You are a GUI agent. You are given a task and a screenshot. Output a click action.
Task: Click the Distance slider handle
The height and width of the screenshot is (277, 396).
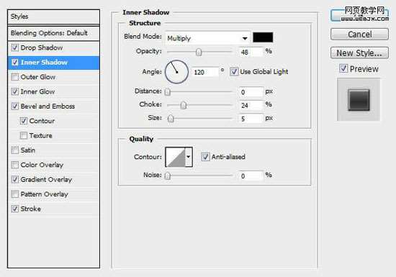(168, 92)
